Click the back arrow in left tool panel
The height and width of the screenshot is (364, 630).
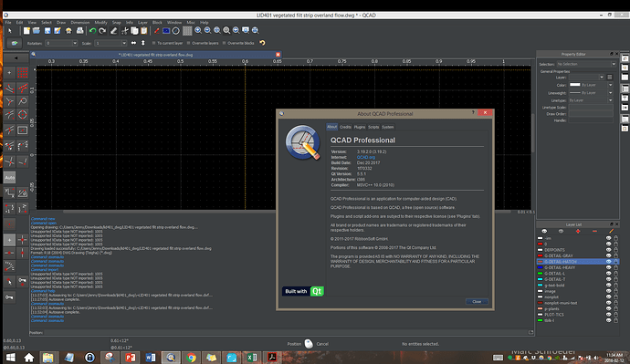click(16, 58)
